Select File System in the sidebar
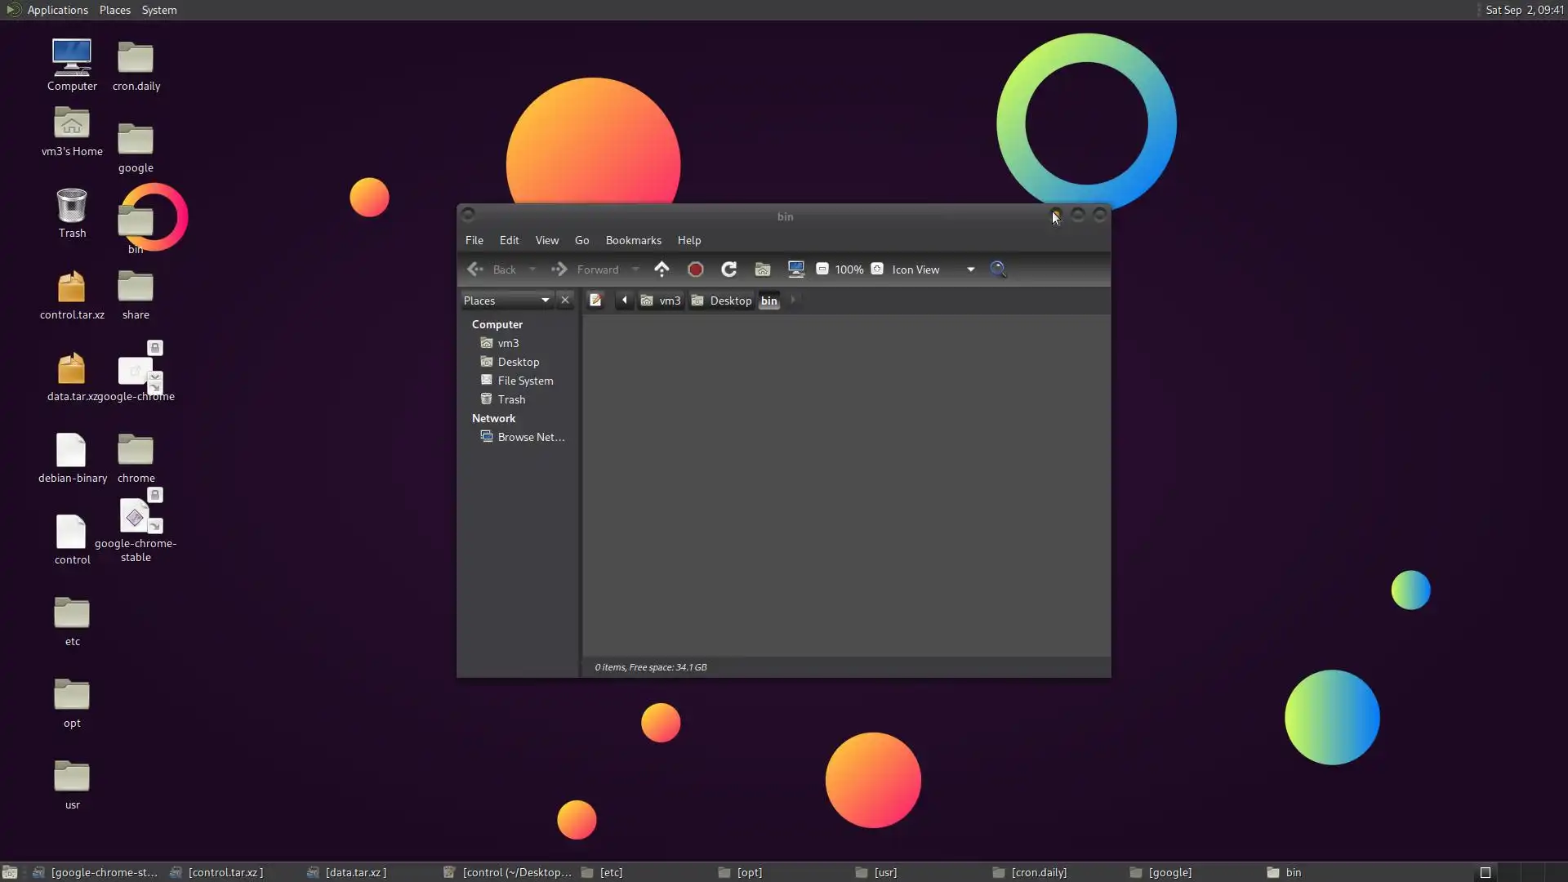The width and height of the screenshot is (1568, 882). tap(525, 381)
